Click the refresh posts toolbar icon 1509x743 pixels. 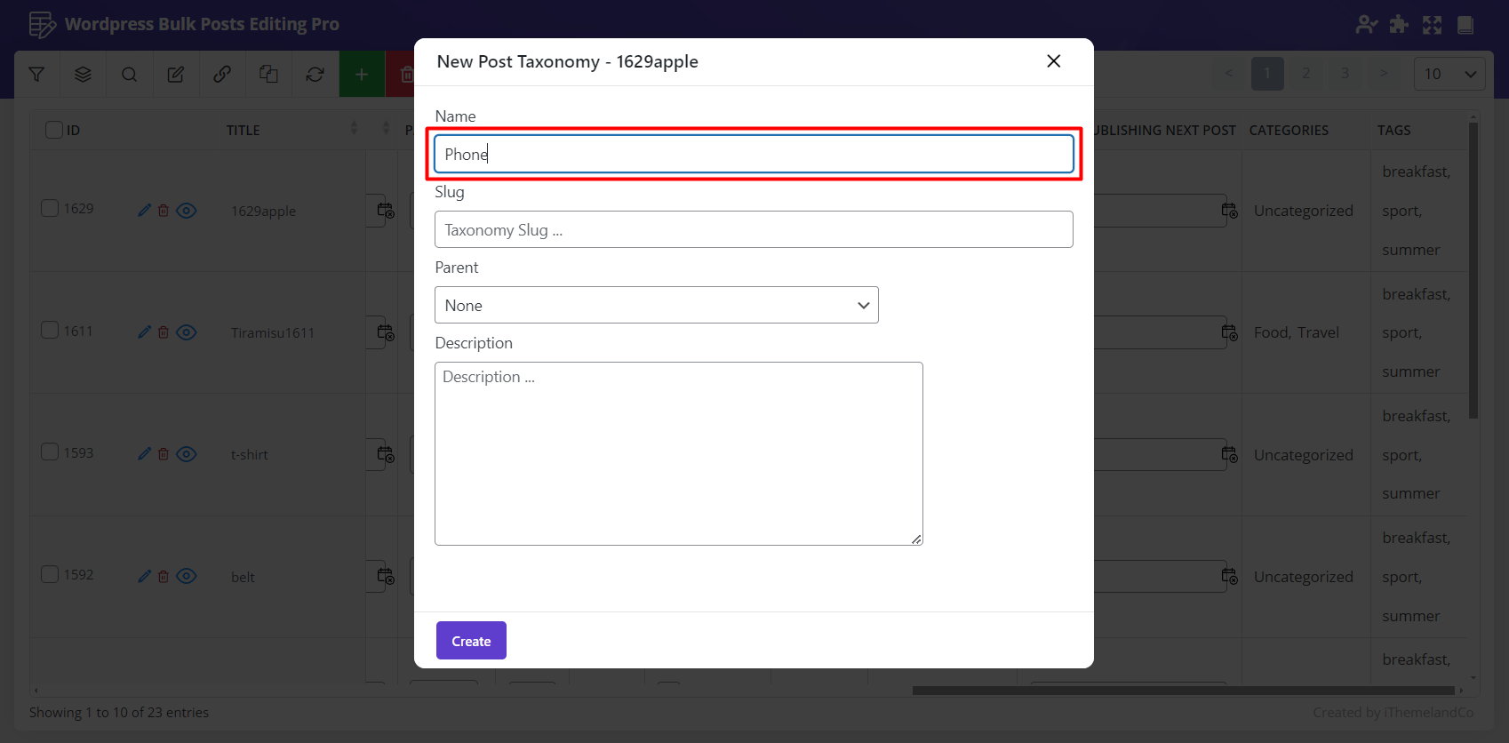[x=315, y=75]
